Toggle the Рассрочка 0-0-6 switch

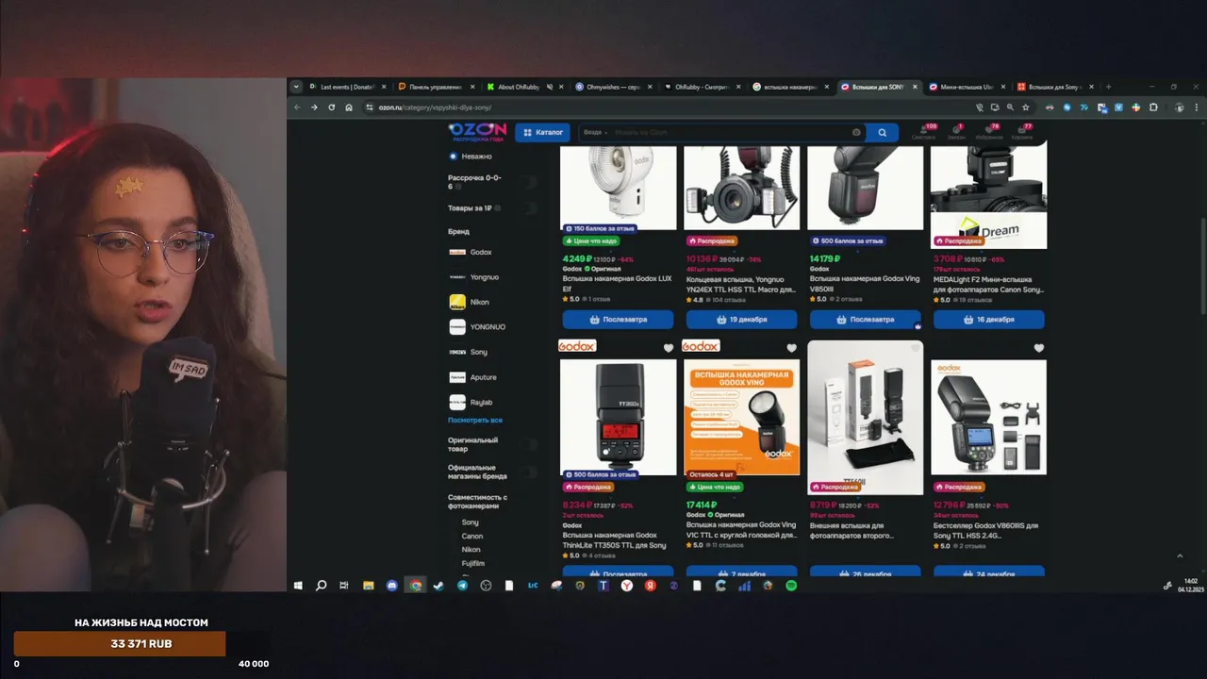(x=530, y=182)
